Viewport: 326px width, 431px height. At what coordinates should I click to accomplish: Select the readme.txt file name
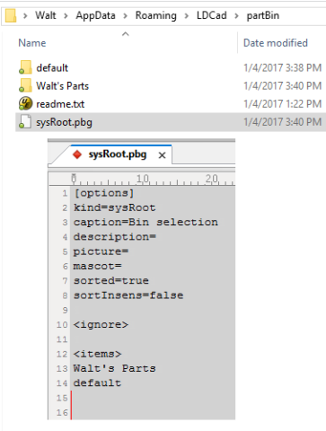(60, 104)
